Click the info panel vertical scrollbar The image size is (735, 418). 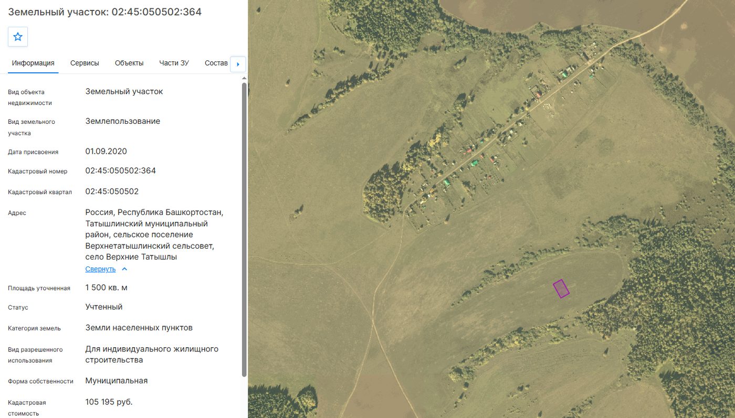(x=244, y=229)
